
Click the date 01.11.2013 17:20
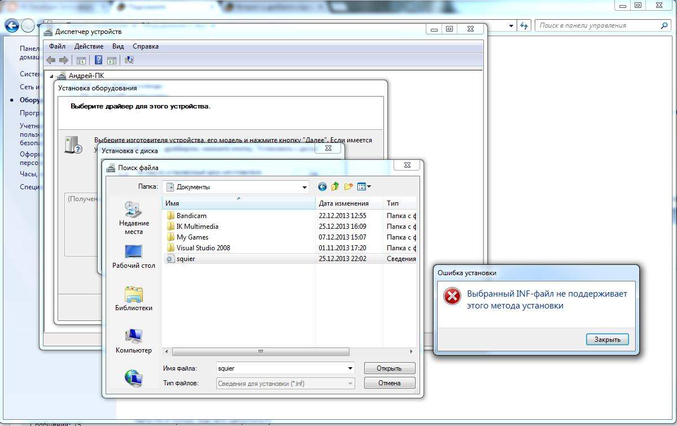342,248
